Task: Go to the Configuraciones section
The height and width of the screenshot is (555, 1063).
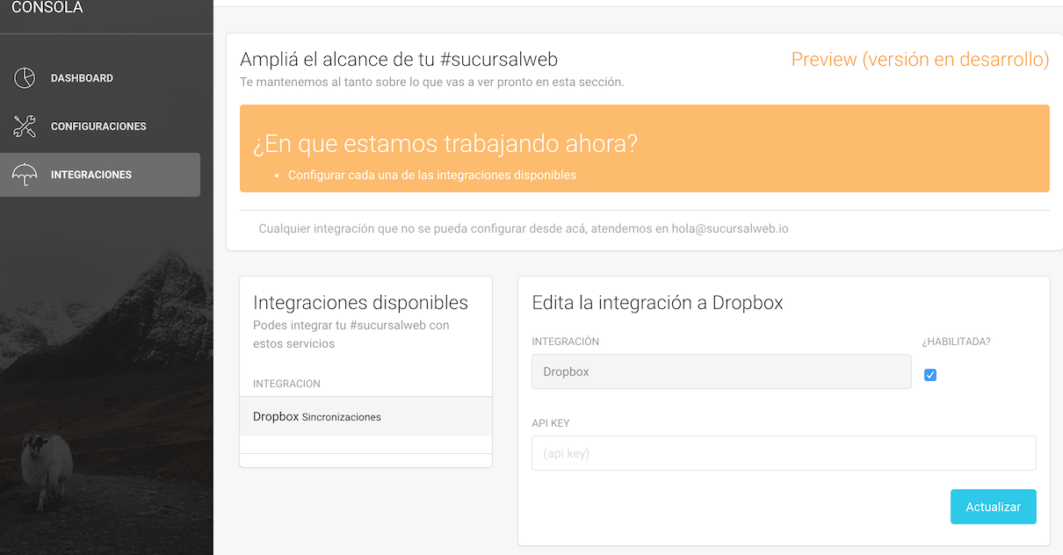Action: point(99,126)
